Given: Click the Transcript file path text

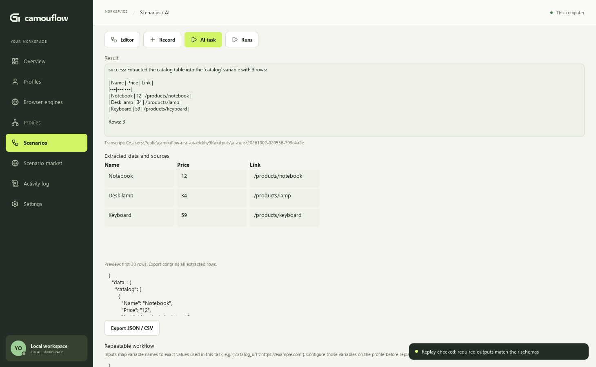Looking at the screenshot, I should pyautogui.click(x=204, y=143).
